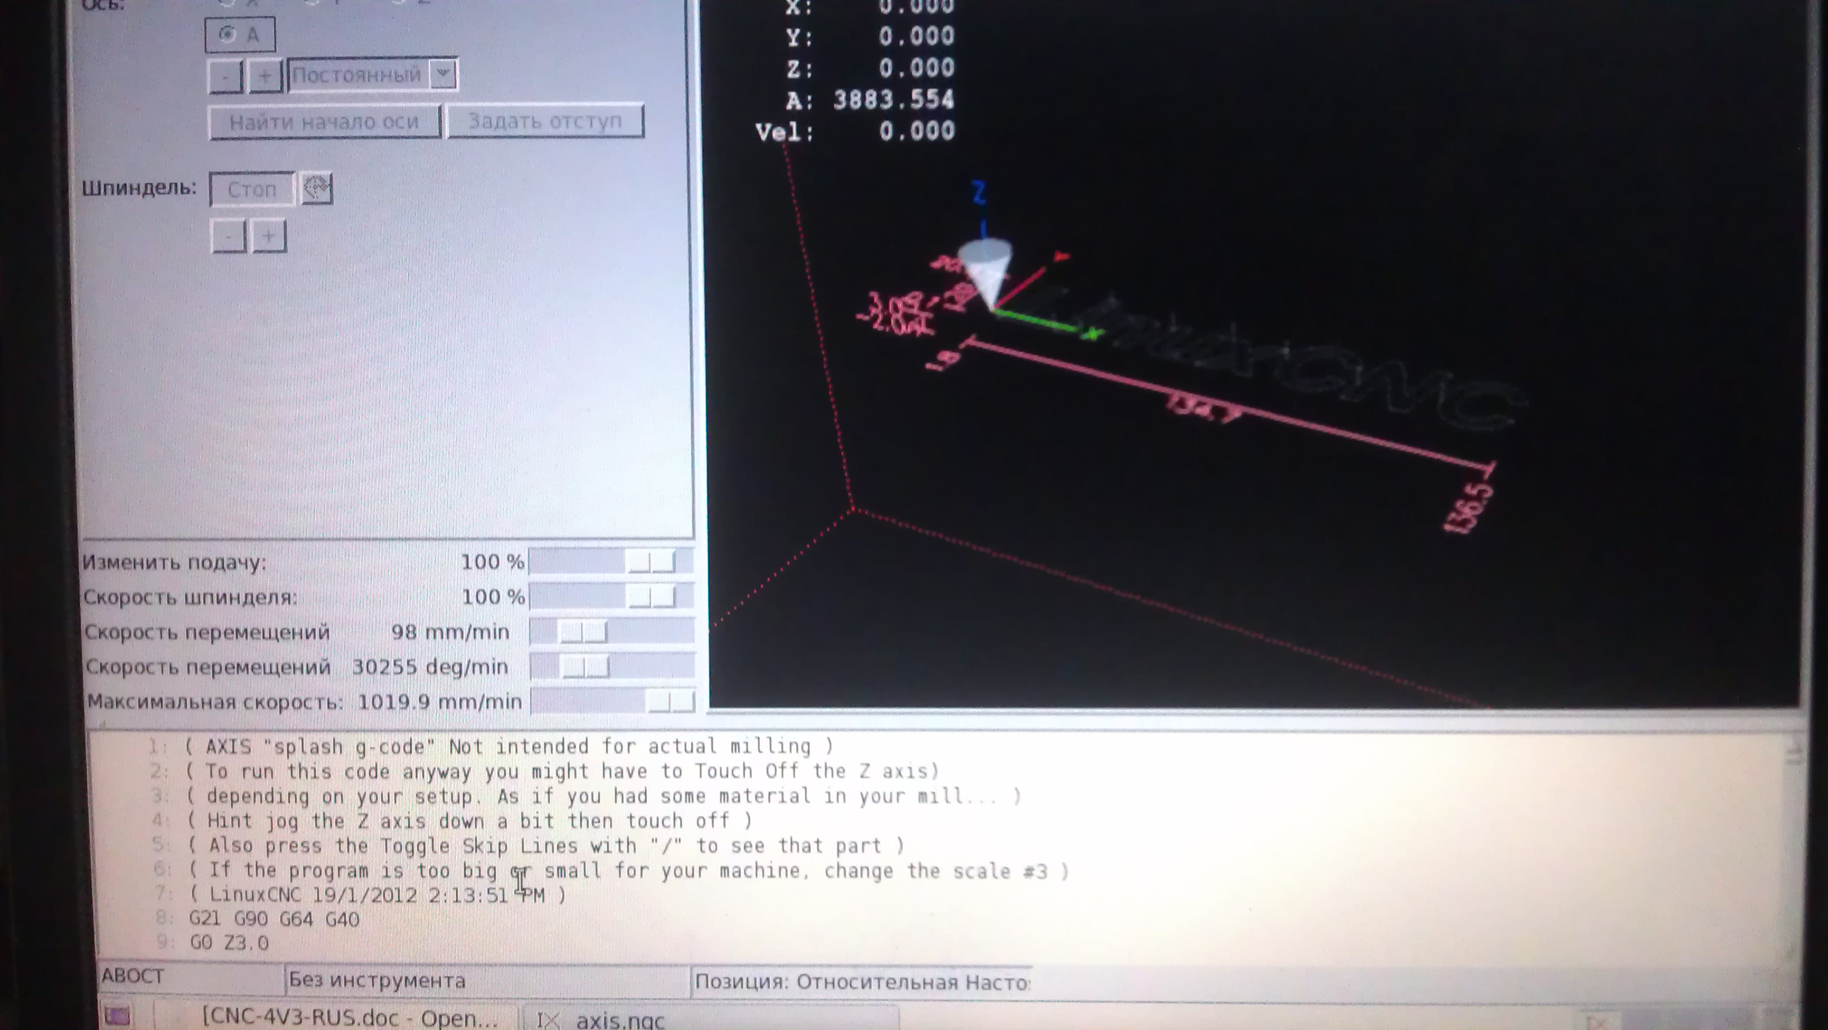The image size is (1828, 1030).
Task: Decrease spindle speed with the minus button
Action: click(228, 236)
